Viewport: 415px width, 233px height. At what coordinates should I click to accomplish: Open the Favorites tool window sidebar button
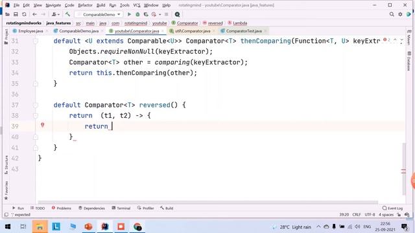point(6,190)
